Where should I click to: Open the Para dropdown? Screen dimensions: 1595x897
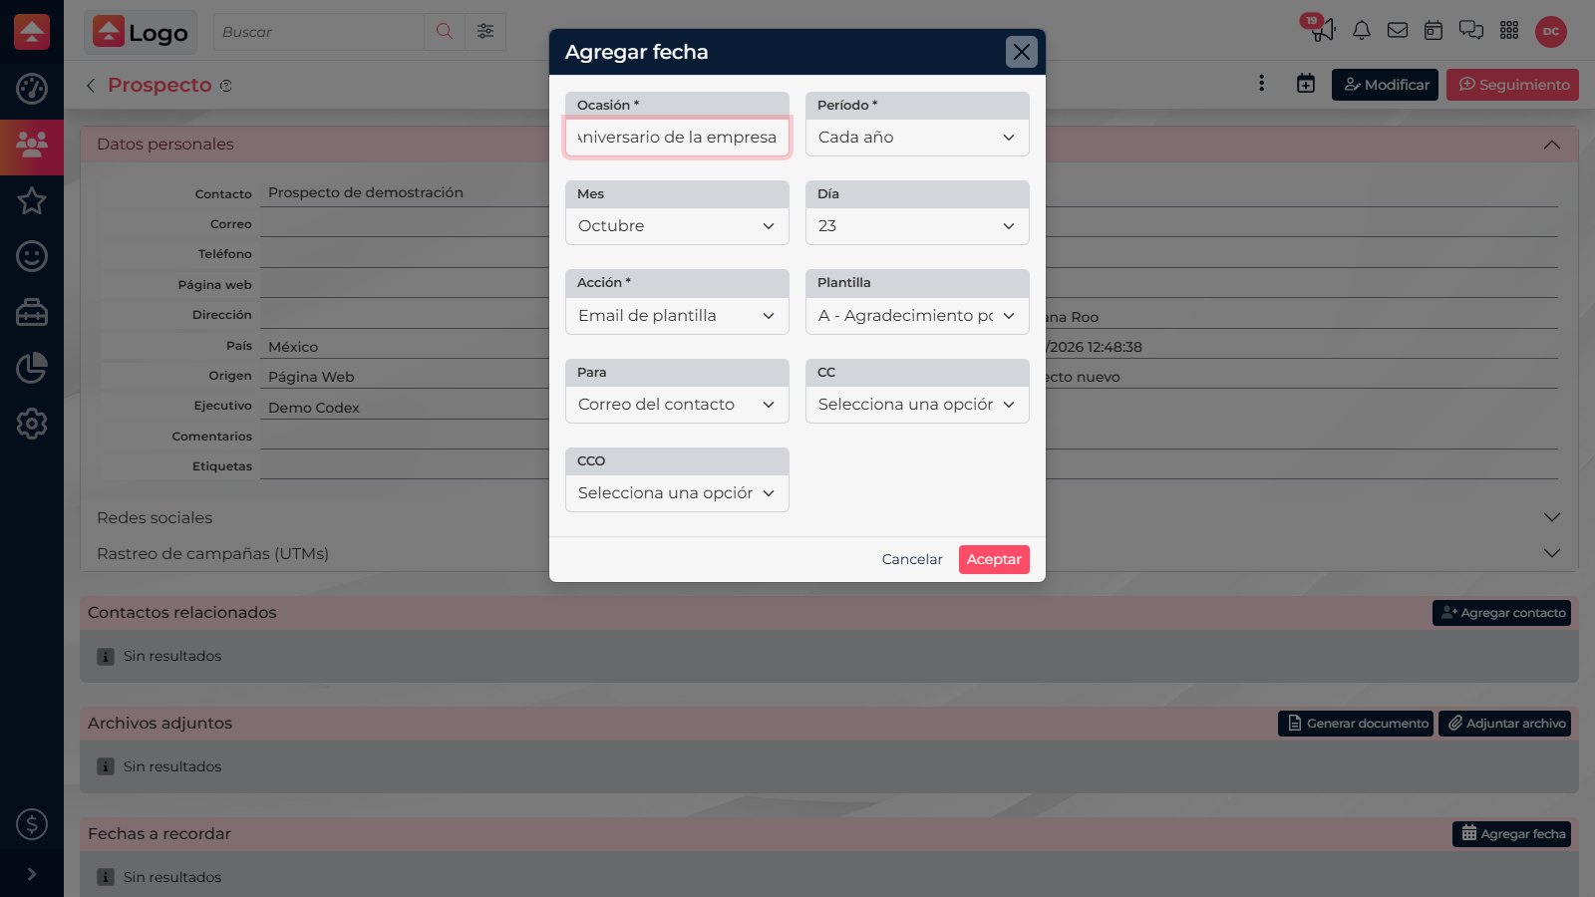pyautogui.click(x=677, y=405)
